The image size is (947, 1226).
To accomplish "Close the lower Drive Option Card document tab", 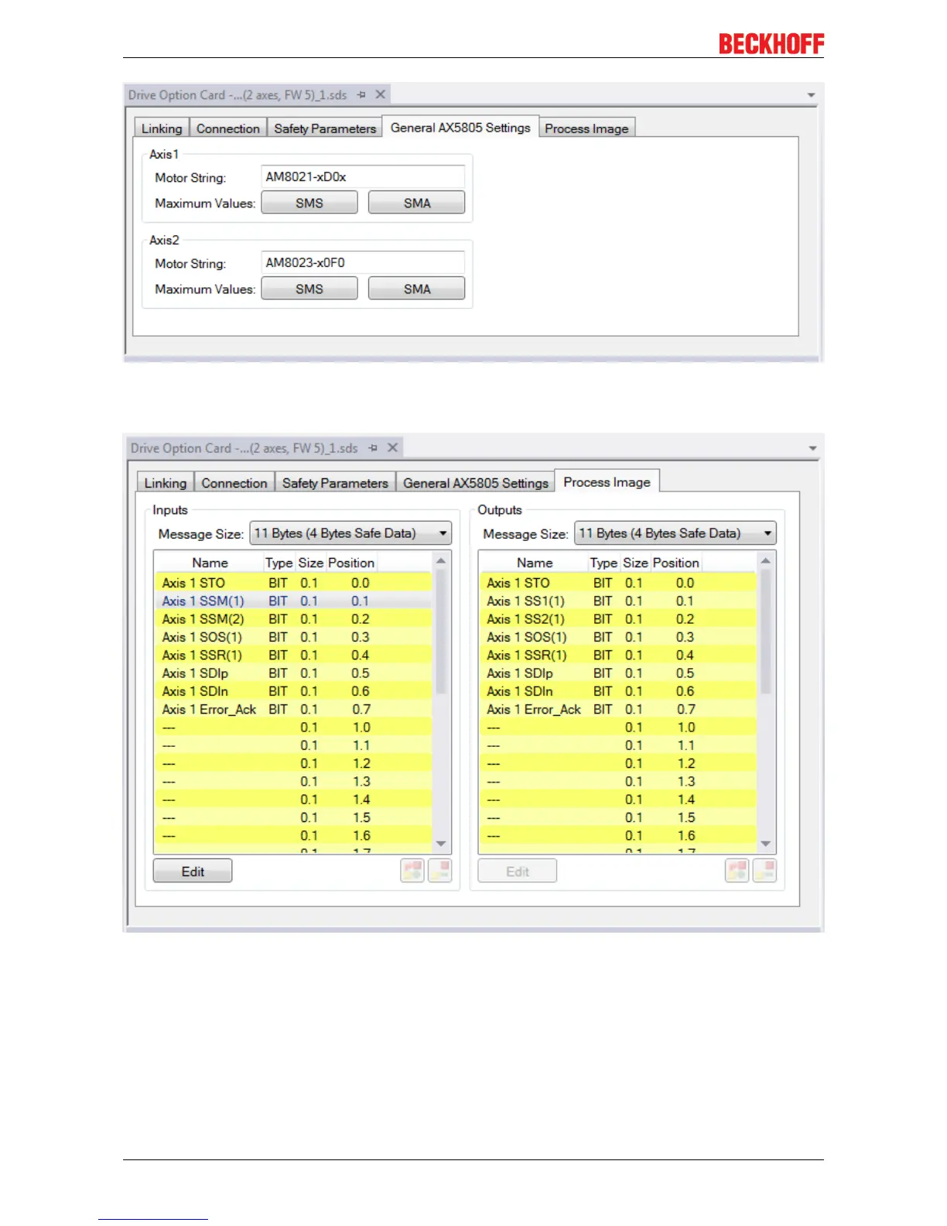I will tap(392, 448).
